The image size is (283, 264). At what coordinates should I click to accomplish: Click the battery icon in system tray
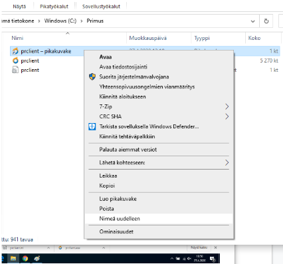pos(178,259)
